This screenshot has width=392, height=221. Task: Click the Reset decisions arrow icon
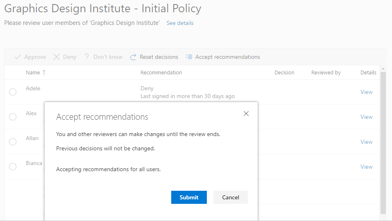pyautogui.click(x=133, y=57)
